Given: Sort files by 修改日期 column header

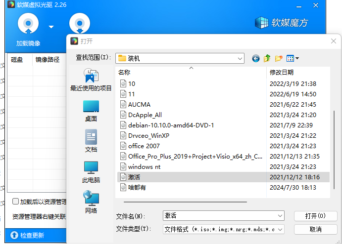Looking at the screenshot, I should (x=282, y=72).
